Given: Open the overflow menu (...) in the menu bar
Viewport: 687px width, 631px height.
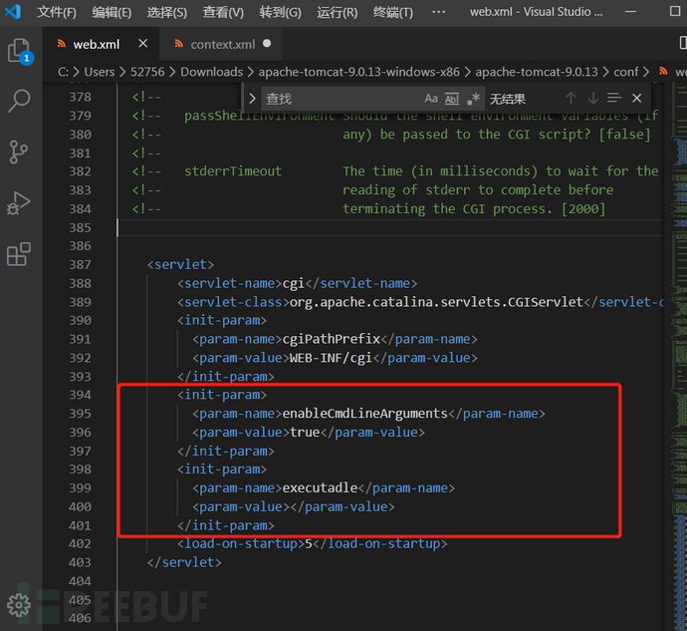Looking at the screenshot, I should [x=438, y=13].
